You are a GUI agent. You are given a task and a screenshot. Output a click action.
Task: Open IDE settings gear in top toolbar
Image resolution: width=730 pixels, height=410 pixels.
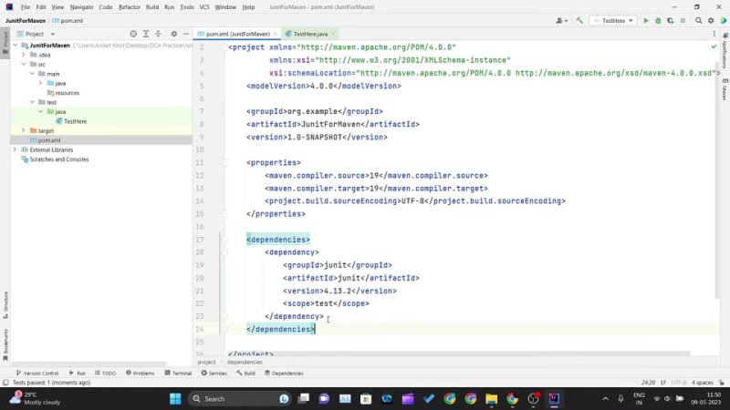pyautogui.click(x=711, y=20)
